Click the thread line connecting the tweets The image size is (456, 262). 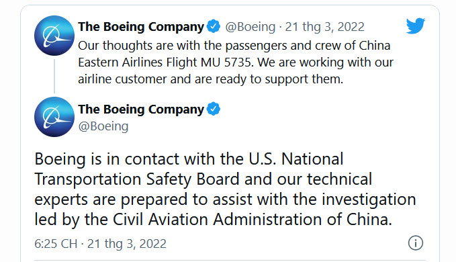point(54,76)
